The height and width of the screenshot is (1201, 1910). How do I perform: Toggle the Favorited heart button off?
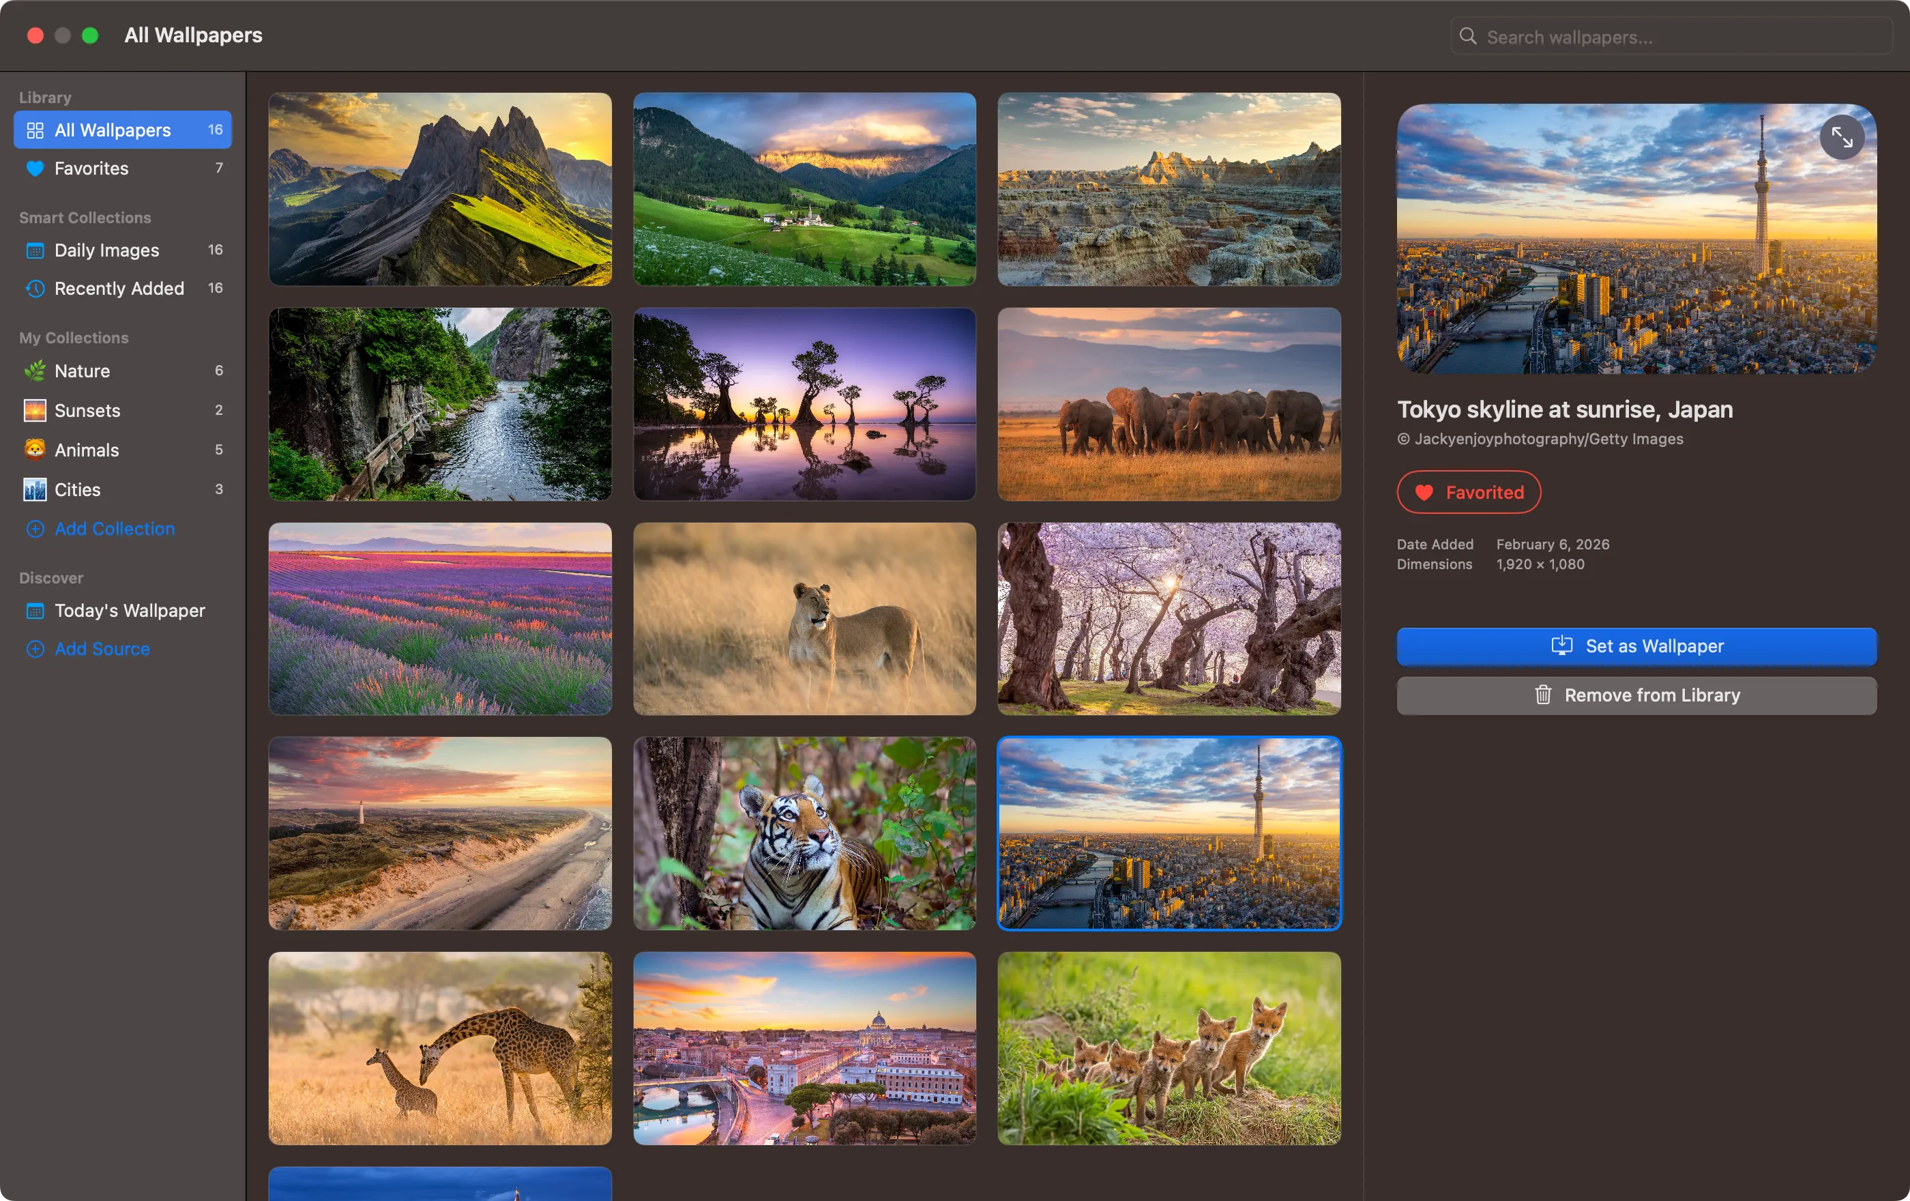pos(1468,493)
